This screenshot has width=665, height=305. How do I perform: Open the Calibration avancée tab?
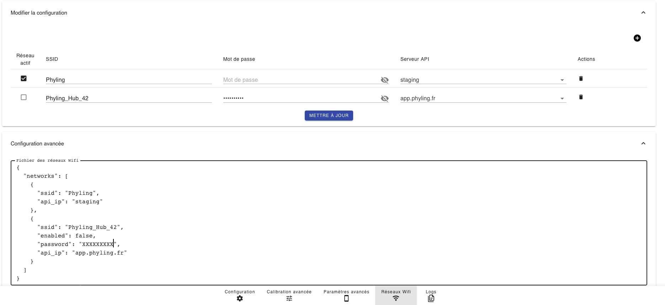(289, 295)
